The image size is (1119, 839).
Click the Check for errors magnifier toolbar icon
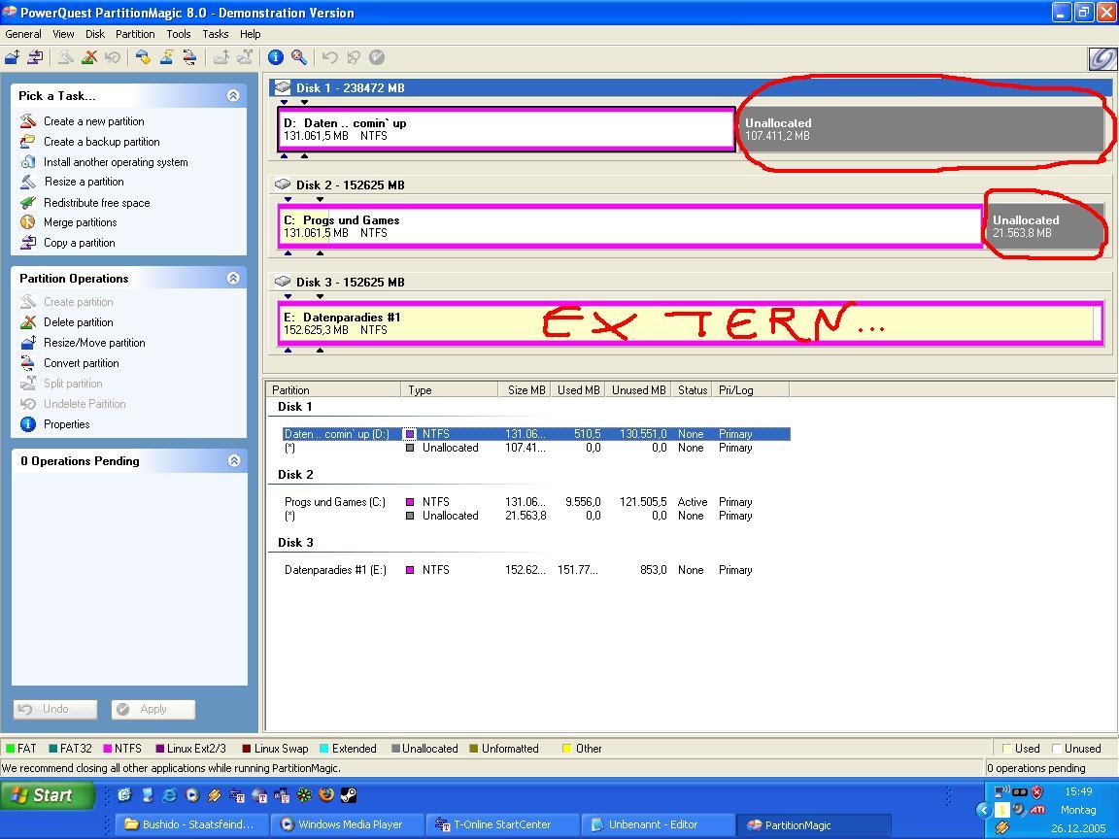[x=299, y=57]
